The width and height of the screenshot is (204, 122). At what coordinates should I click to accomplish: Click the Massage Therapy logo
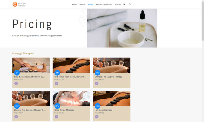coord(19,4)
